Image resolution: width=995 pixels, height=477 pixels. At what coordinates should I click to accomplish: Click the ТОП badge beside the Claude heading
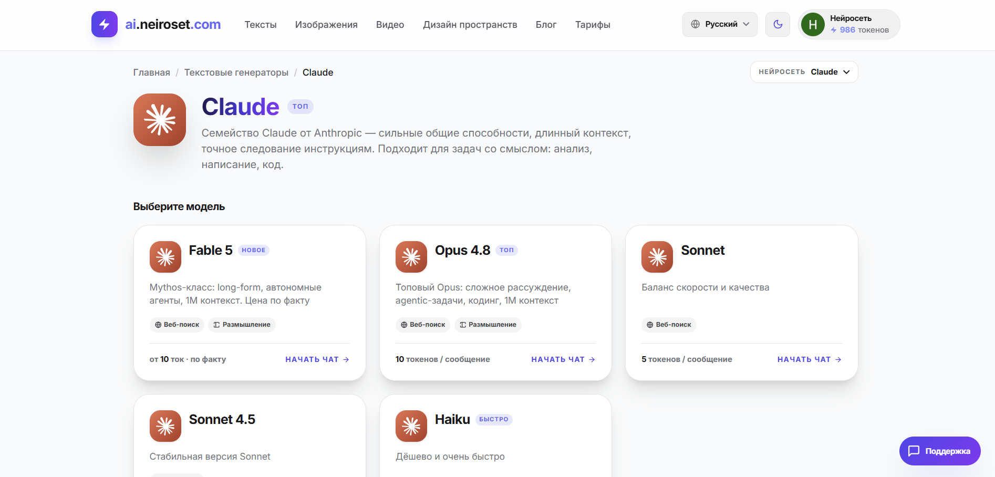click(300, 107)
